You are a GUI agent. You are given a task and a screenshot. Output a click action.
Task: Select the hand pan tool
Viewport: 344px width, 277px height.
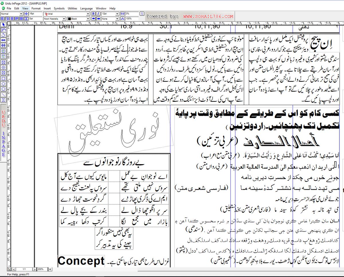click(3, 30)
